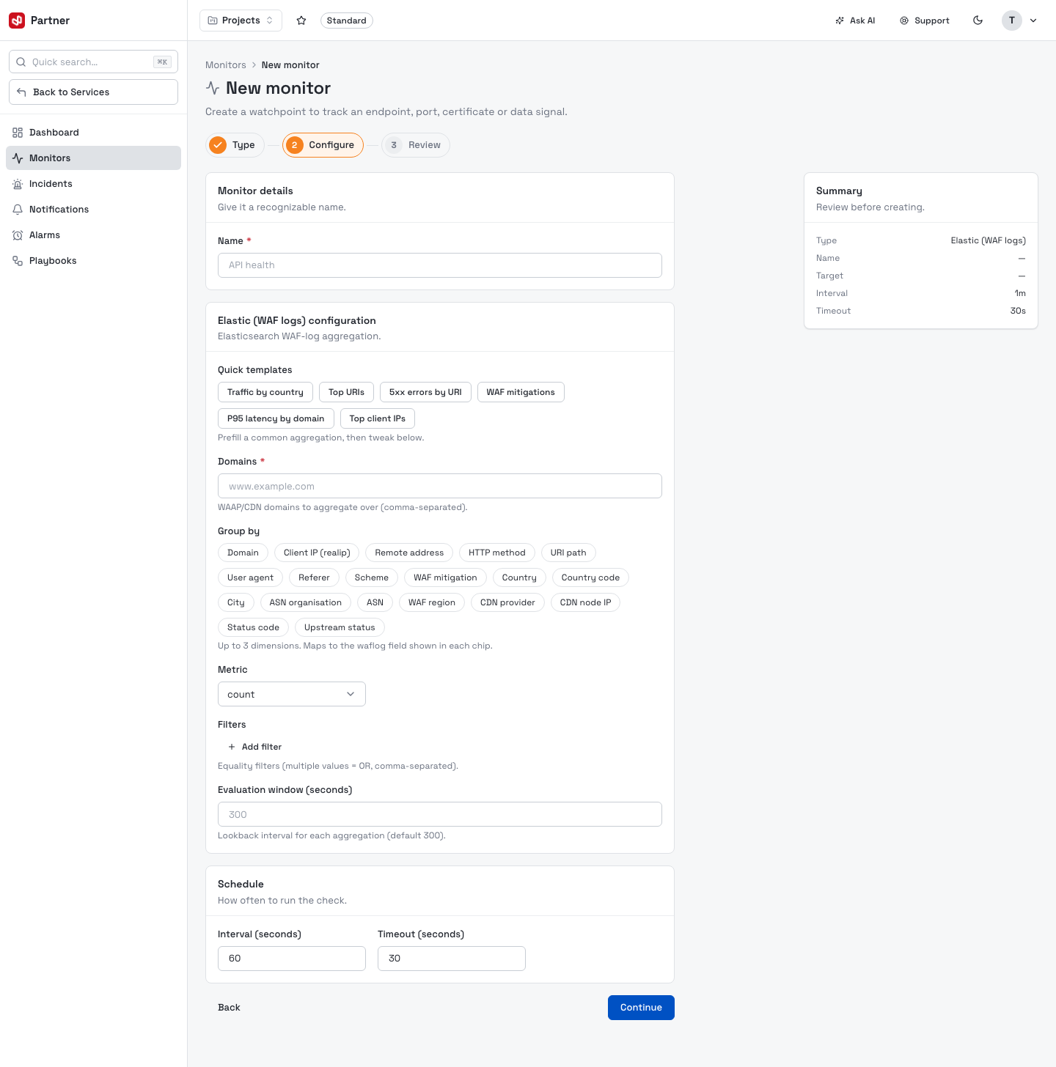Toggle Upstream status chip
Viewport: 1056px width, 1067px height.
(340, 627)
